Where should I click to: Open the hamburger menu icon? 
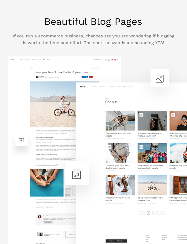[x=118, y=60]
